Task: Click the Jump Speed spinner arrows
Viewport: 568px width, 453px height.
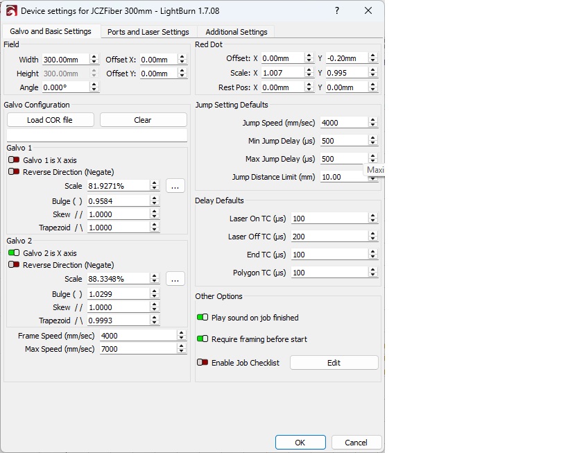Action: pos(372,123)
